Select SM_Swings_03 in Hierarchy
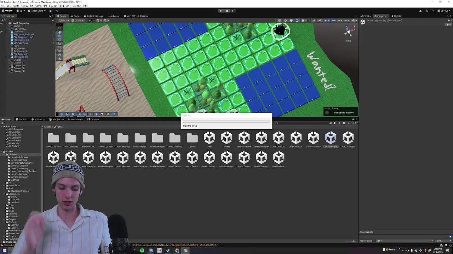The height and width of the screenshot is (254, 453). (x=21, y=40)
